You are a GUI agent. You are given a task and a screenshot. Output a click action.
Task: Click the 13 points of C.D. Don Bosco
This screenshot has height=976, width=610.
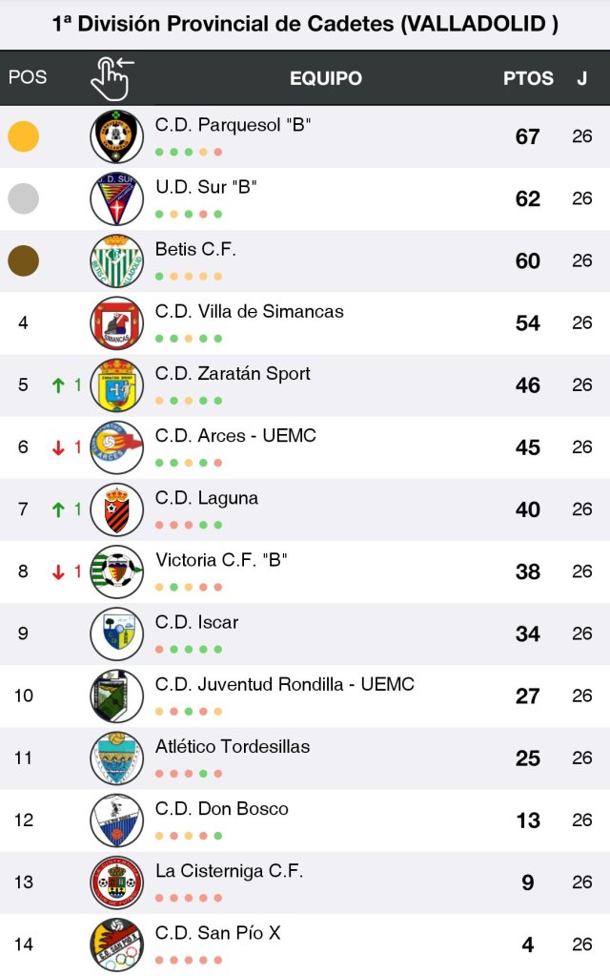(528, 820)
